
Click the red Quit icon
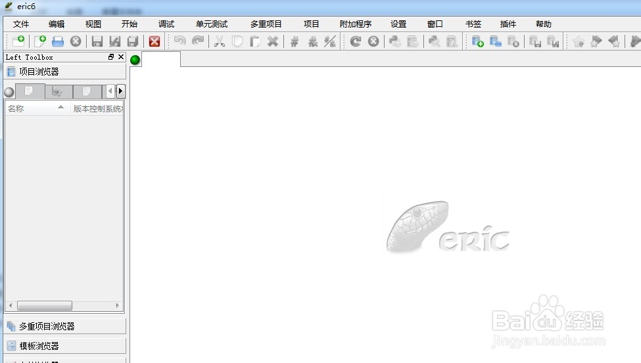click(x=154, y=41)
